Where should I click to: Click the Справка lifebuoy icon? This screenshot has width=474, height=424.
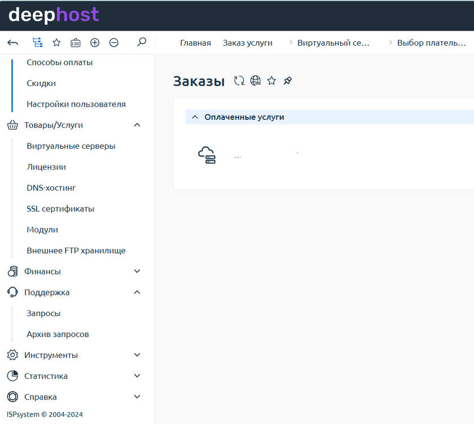tap(12, 396)
